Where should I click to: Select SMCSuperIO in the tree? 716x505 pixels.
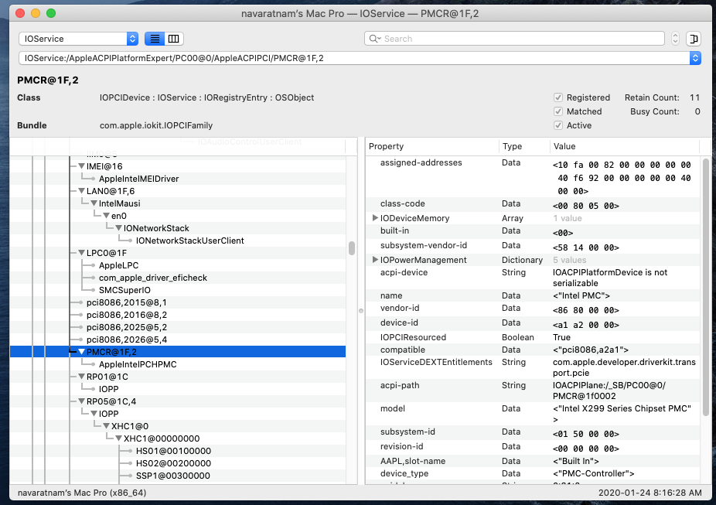tap(124, 290)
